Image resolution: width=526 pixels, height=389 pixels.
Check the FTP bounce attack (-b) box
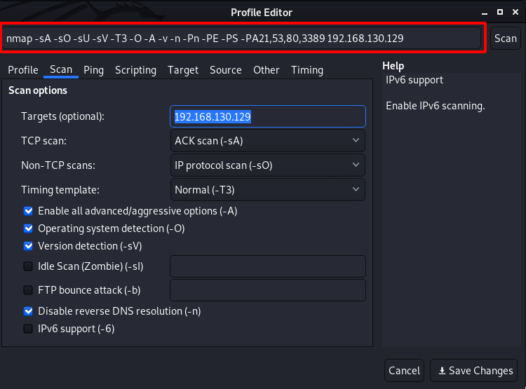pyautogui.click(x=28, y=290)
